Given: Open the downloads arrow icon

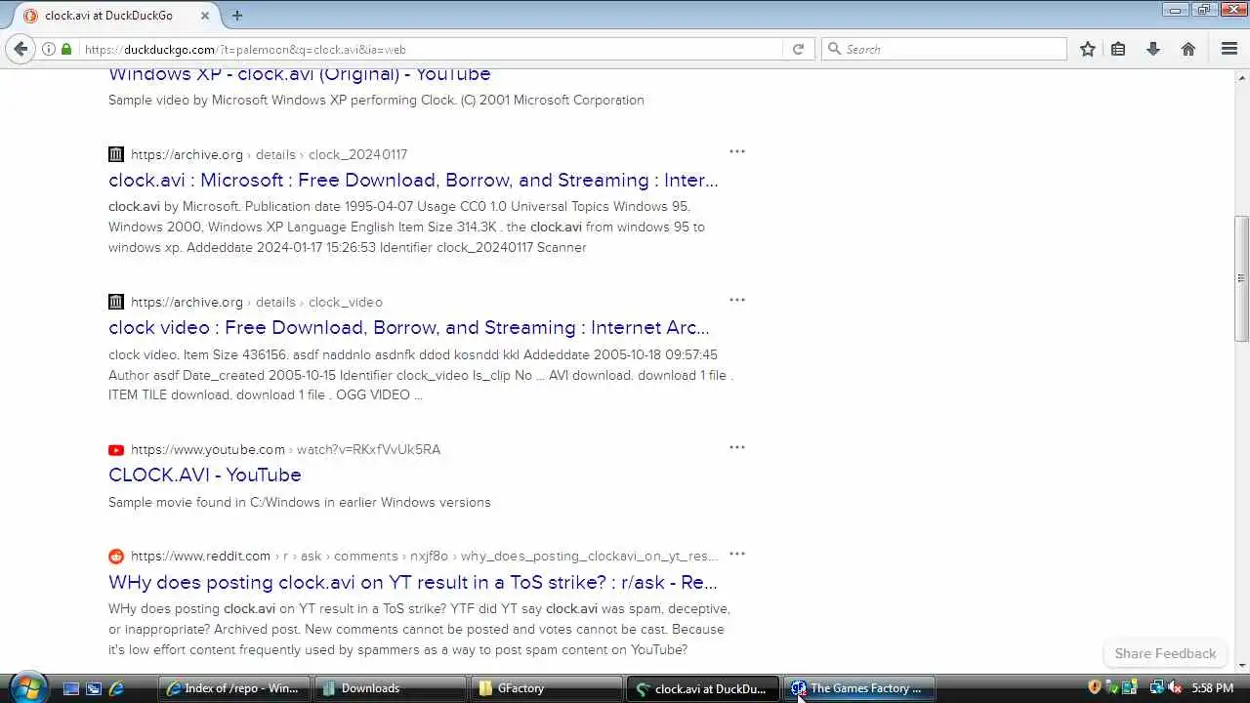Looking at the screenshot, I should (1153, 49).
